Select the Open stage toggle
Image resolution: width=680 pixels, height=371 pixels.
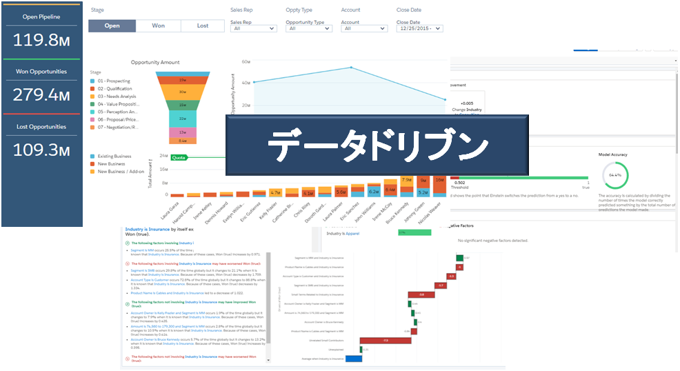pos(112,26)
